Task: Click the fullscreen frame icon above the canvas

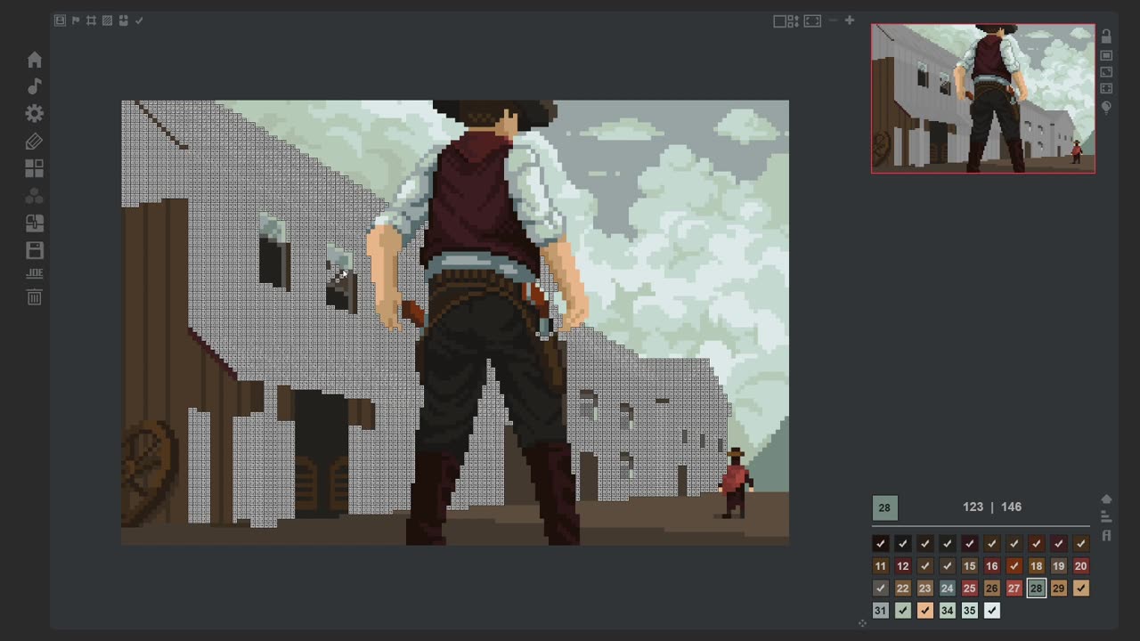Action: point(812,21)
